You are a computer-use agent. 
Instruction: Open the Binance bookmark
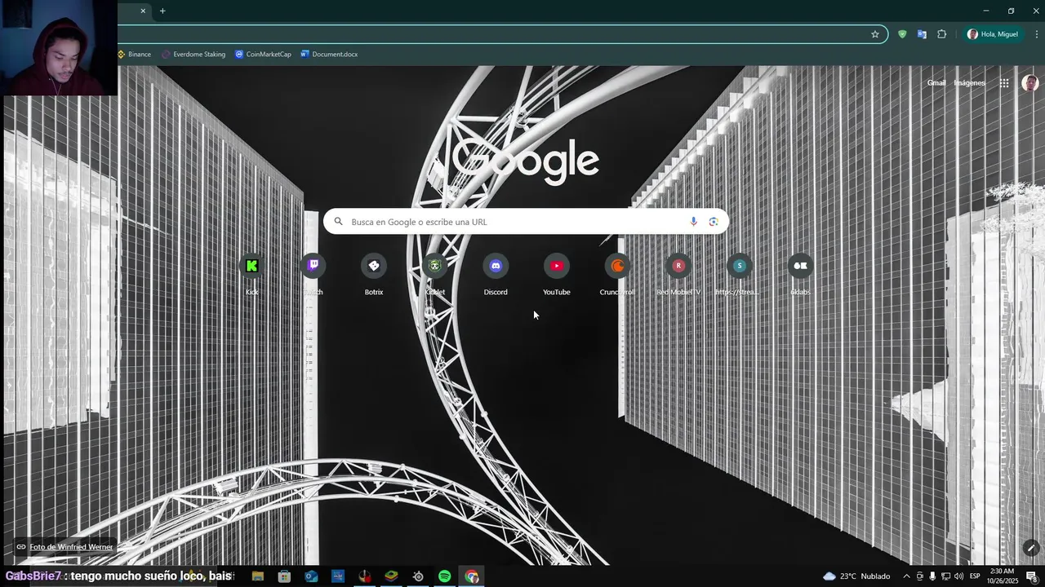coord(134,55)
